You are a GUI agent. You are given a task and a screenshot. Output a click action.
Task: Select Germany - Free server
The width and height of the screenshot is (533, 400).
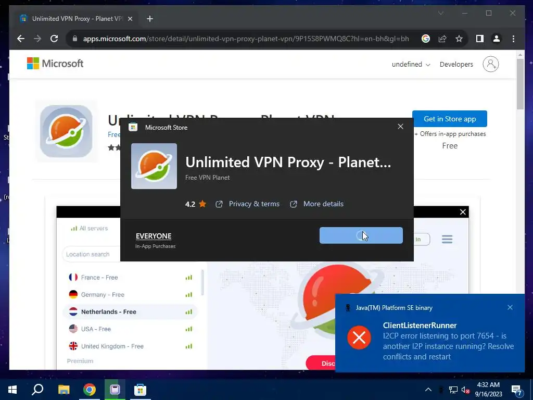click(x=131, y=295)
